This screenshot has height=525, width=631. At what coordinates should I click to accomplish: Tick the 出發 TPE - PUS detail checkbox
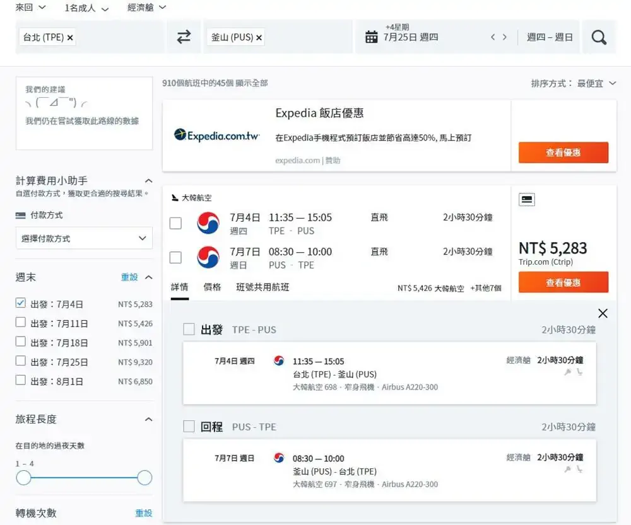coord(189,329)
